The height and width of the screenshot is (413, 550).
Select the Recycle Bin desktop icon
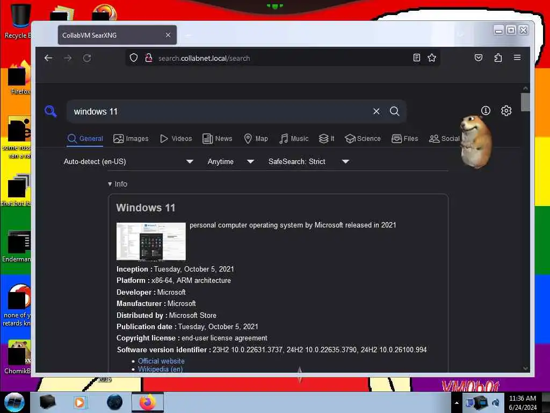click(x=18, y=21)
